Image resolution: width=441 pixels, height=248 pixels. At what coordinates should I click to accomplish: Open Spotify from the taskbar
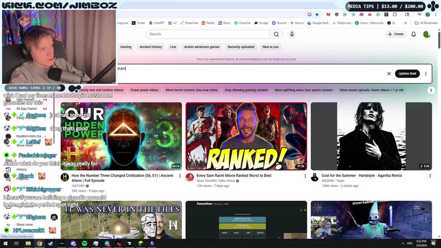coord(84,244)
